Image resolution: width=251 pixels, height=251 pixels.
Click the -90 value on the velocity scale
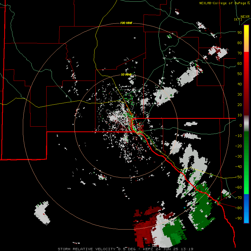[x=238, y=218]
